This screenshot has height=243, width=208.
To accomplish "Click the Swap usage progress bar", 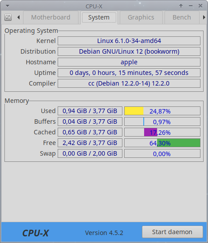I will click(162, 153).
